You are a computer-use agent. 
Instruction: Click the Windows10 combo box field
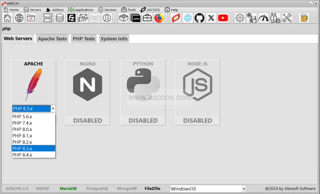pyautogui.click(x=208, y=189)
